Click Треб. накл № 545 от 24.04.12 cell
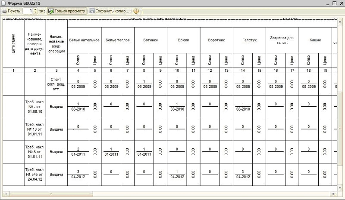The image size is (345, 200). tap(34, 174)
